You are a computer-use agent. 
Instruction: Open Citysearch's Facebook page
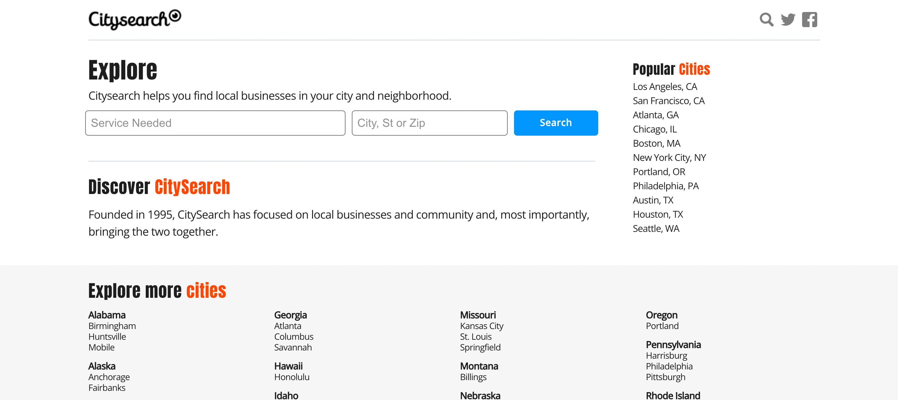(809, 20)
